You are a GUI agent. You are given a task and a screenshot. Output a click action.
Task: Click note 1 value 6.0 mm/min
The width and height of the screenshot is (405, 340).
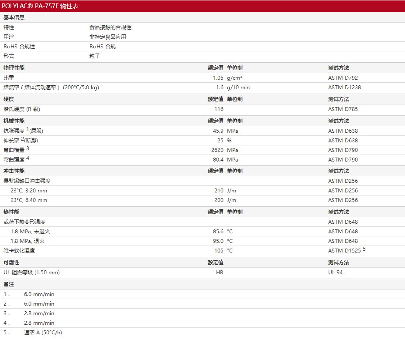(39, 294)
